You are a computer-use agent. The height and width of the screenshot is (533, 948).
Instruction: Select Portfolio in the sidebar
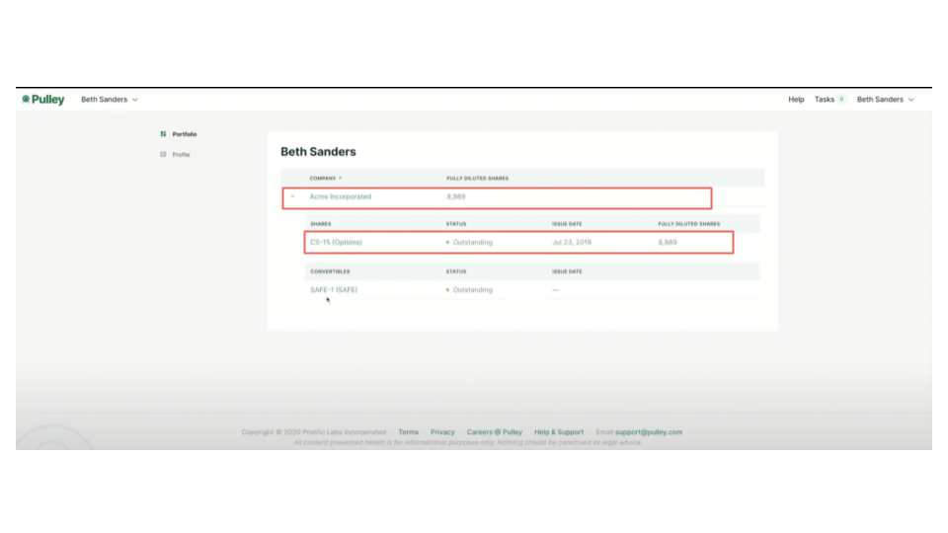coord(185,134)
